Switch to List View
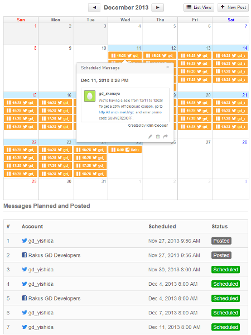Image resolution: width=251 pixels, height=335 pixels. [x=199, y=7]
